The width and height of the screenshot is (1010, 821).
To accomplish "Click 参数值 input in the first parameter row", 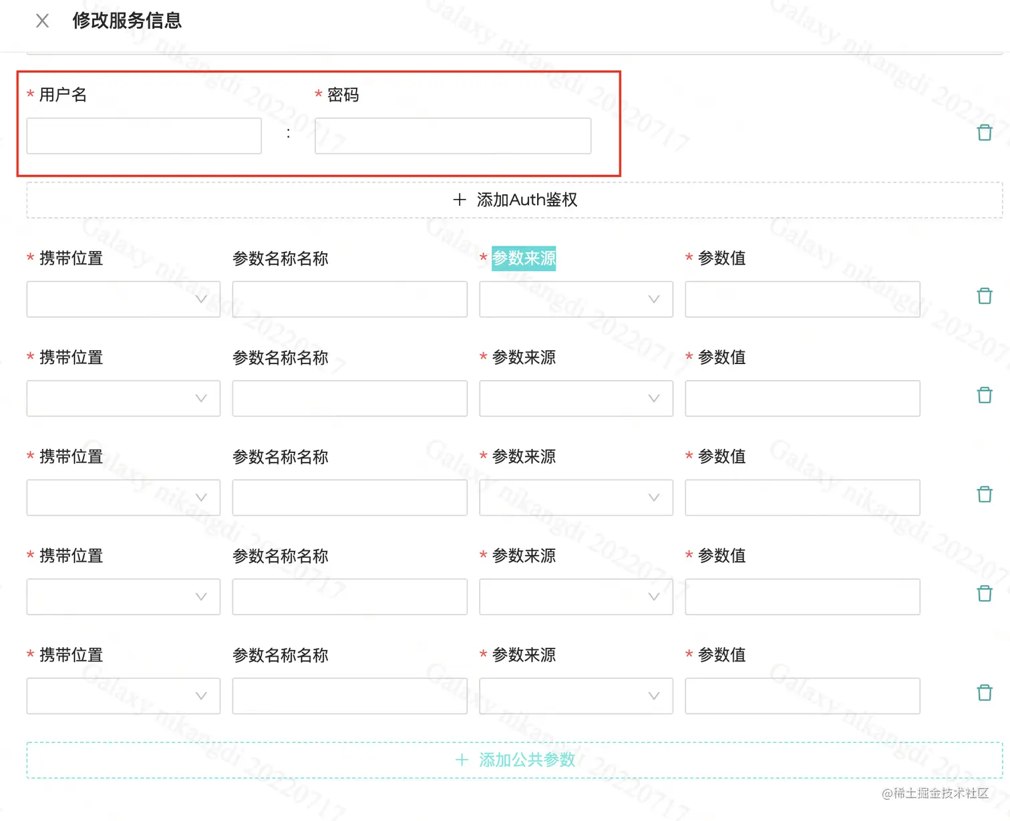I will (802, 299).
